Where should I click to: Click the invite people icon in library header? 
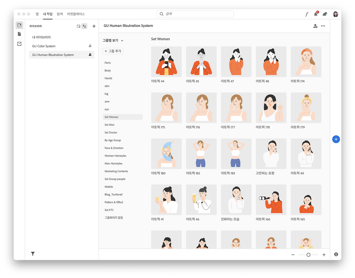click(x=315, y=26)
